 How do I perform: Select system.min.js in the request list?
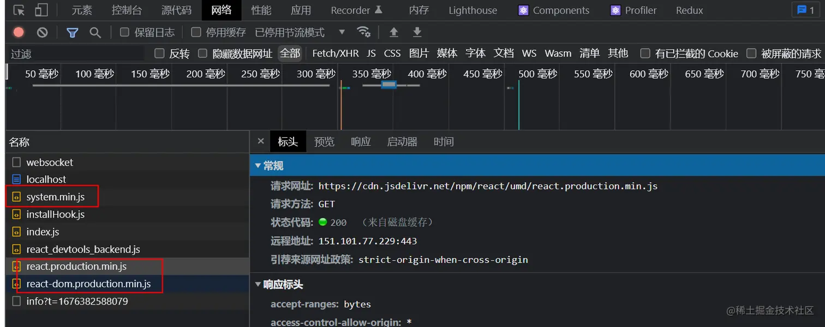tap(55, 197)
